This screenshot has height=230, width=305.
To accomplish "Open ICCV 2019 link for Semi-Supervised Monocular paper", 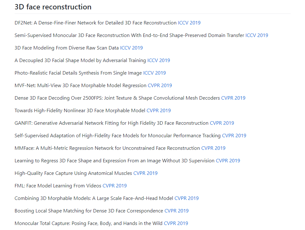I will (x=257, y=35).
